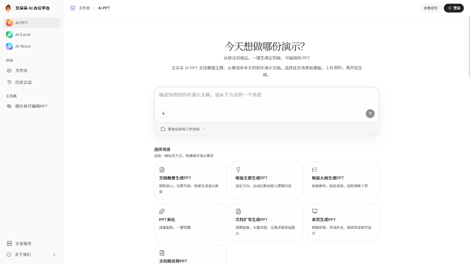Click 设定方向，自动匹配风格与逻辑内容 description
The width and height of the screenshot is (470, 264).
pos(264,186)
